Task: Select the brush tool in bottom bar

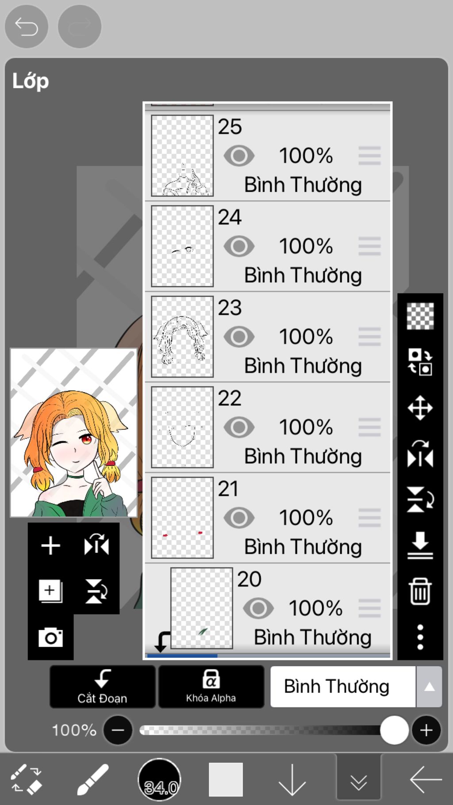Action: pos(93,780)
